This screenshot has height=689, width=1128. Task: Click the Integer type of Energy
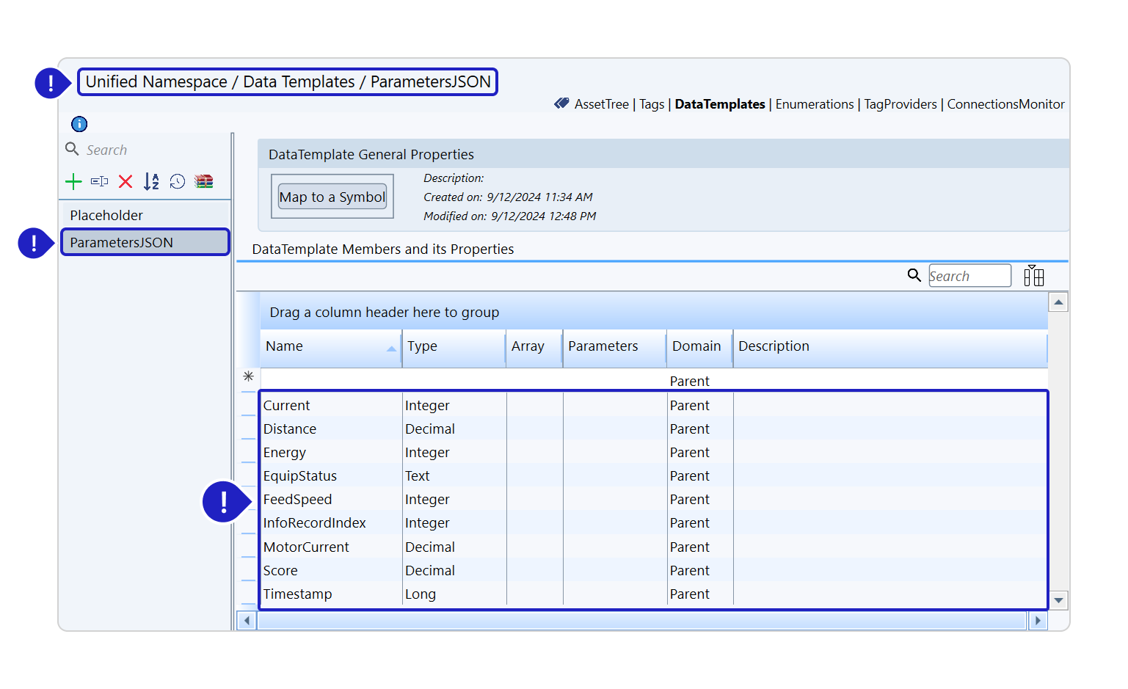coord(427,453)
